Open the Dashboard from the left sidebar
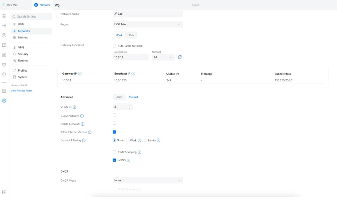This screenshot has width=337, height=197. point(4,16)
